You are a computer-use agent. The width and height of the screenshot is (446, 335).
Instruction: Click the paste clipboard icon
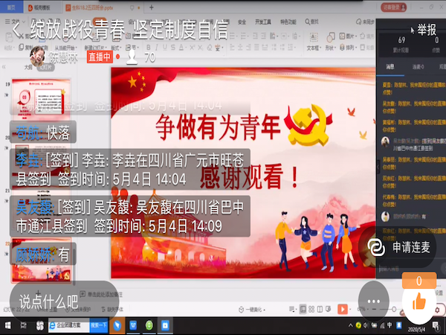(x=9, y=39)
